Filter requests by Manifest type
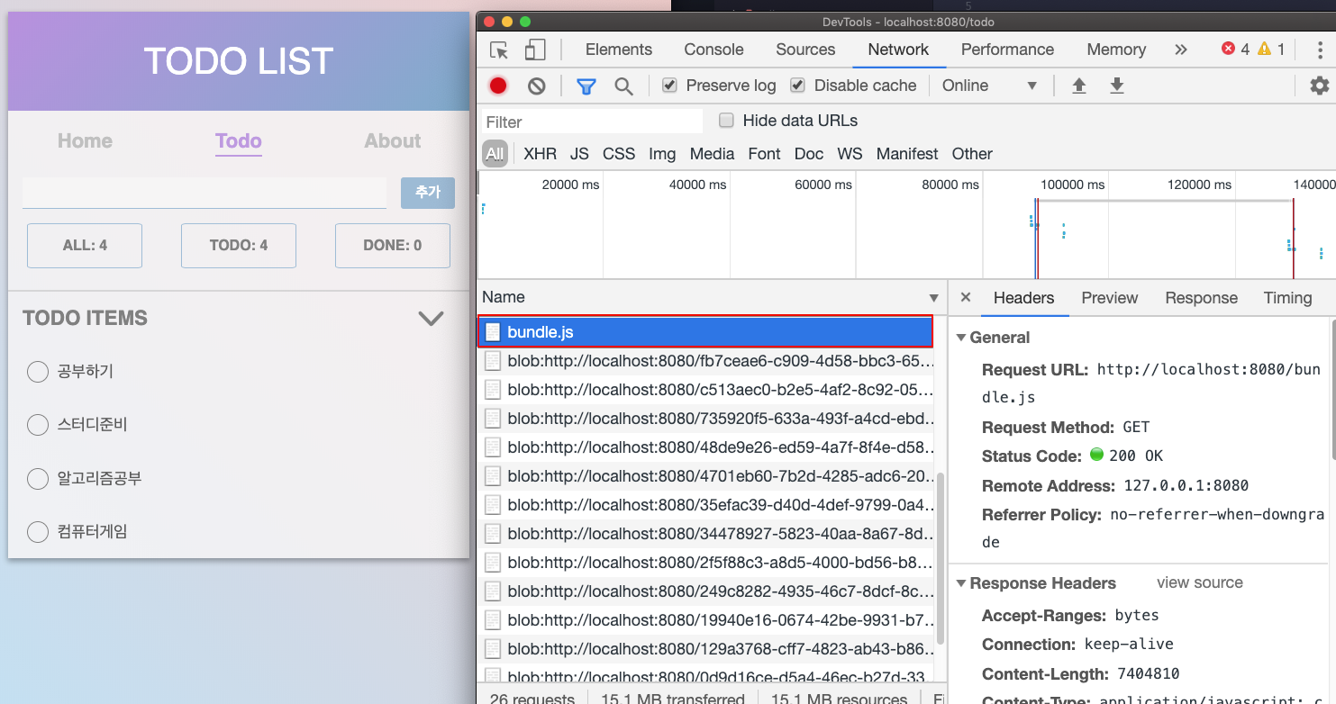Viewport: 1336px width, 704px height. tap(907, 154)
